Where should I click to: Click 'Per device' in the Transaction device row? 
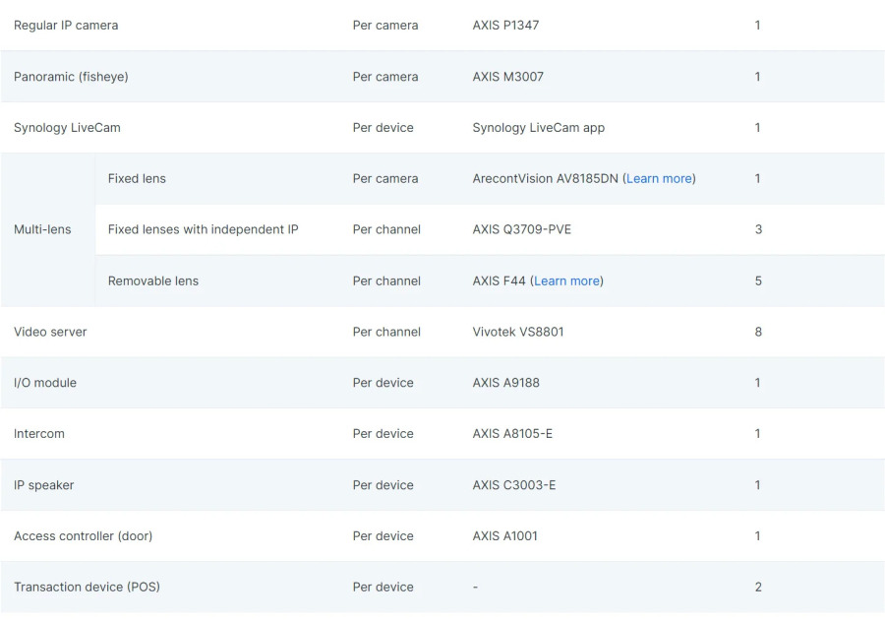[383, 587]
